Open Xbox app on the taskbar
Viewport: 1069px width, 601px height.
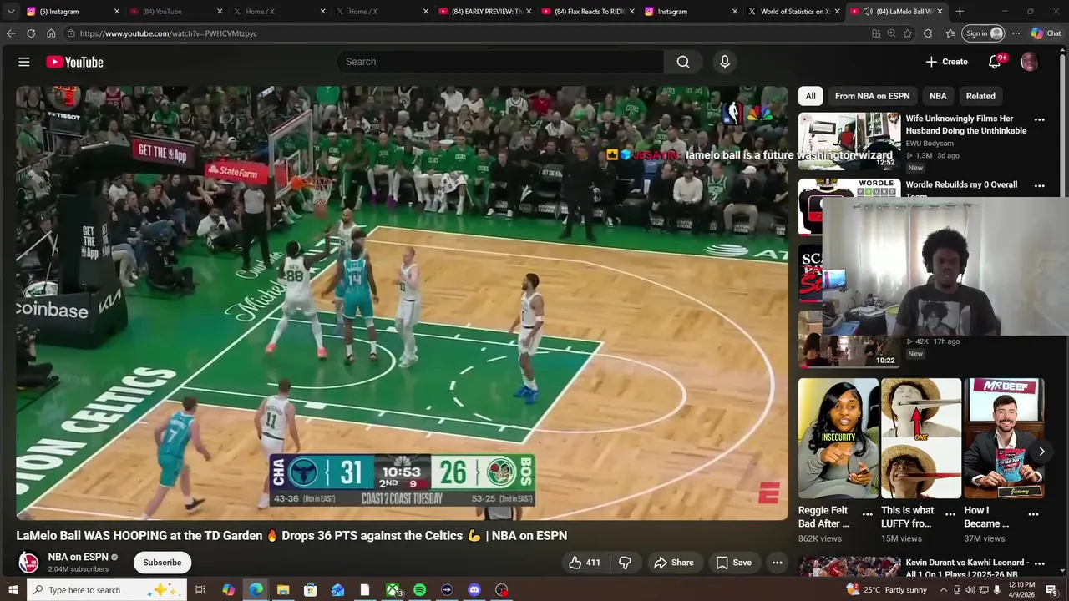click(x=393, y=590)
